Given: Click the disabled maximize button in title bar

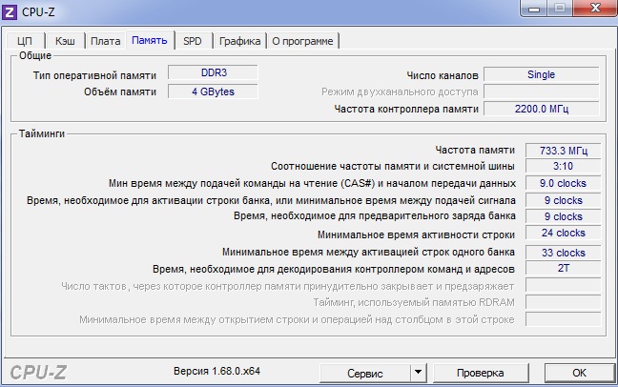Looking at the screenshot, I should pyautogui.click(x=560, y=8).
